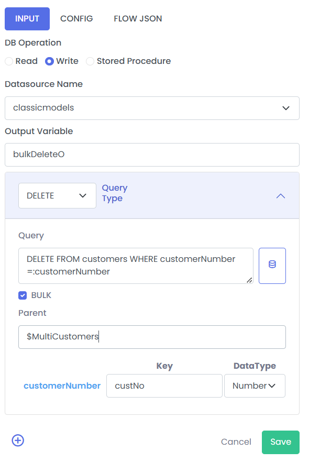Viewport: 309px width, 462px height.
Task: Open the FLOW JSON tab
Action: 138,19
